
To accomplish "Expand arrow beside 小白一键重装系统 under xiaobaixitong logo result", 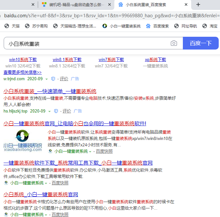I will point(90,151).
